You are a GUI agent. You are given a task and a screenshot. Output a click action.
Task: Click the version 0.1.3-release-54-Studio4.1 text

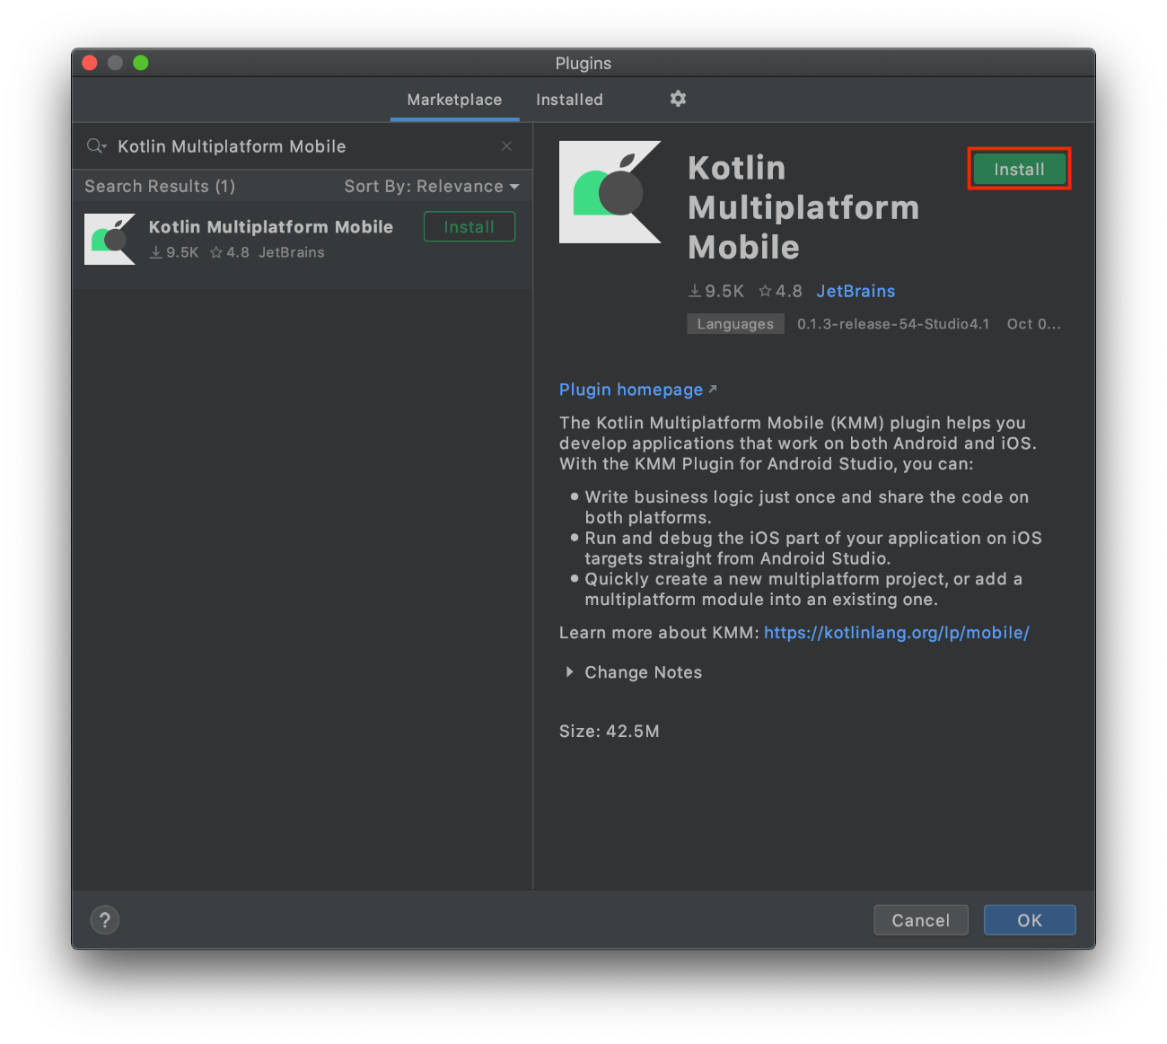point(893,324)
